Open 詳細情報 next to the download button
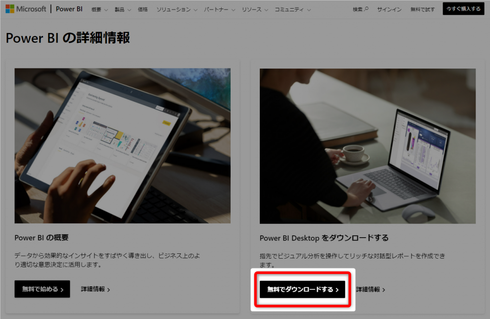This screenshot has height=319, width=490. click(371, 290)
